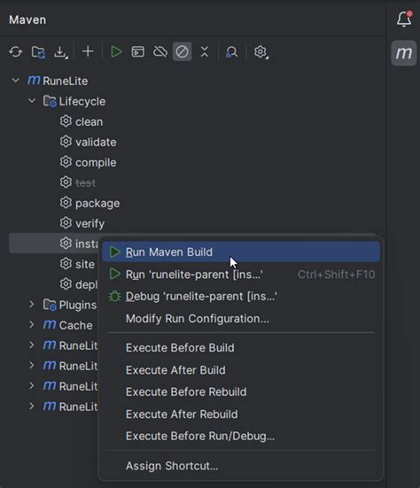Screen dimensions: 420x488
Task: Click gear icon beside clean goal
Action: [x=66, y=121]
